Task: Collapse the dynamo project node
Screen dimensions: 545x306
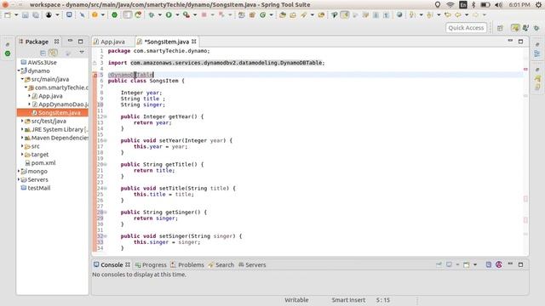Action: [x=19, y=71]
